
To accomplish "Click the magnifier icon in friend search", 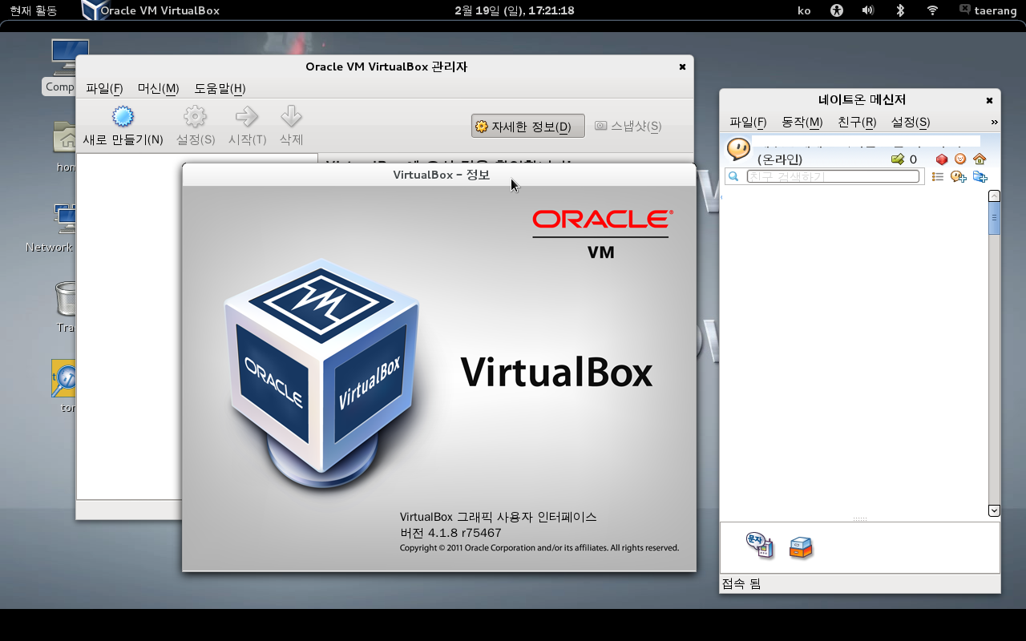I will pyautogui.click(x=733, y=176).
